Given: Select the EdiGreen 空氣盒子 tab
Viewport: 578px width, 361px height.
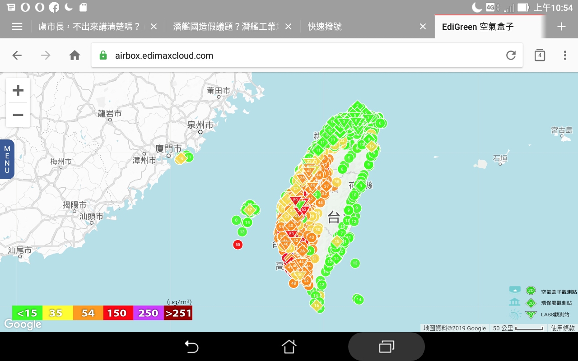Looking at the screenshot, I should click(478, 27).
